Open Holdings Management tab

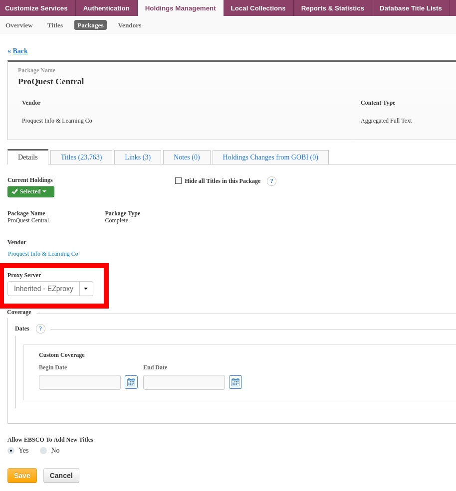click(181, 8)
